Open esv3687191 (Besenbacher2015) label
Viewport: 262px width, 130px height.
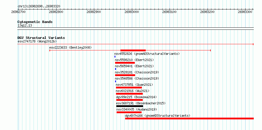(x=141, y=103)
